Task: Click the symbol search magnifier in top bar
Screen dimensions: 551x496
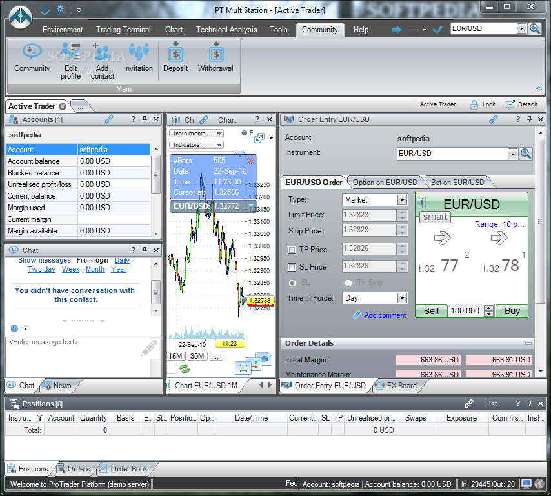Action: pyautogui.click(x=535, y=28)
